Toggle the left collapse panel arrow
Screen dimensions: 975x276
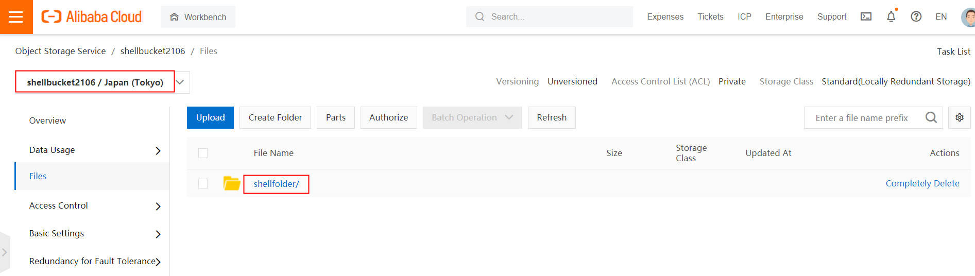click(x=5, y=252)
